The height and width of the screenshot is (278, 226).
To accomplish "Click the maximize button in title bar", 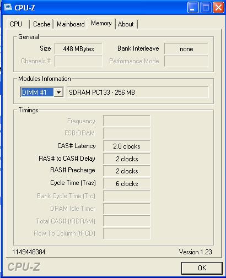I will 206,8.
